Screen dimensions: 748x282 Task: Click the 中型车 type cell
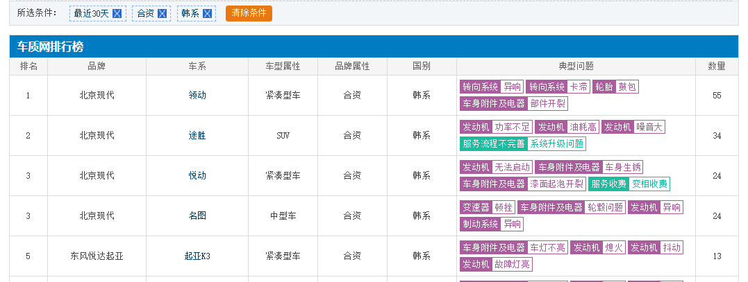[283, 216]
